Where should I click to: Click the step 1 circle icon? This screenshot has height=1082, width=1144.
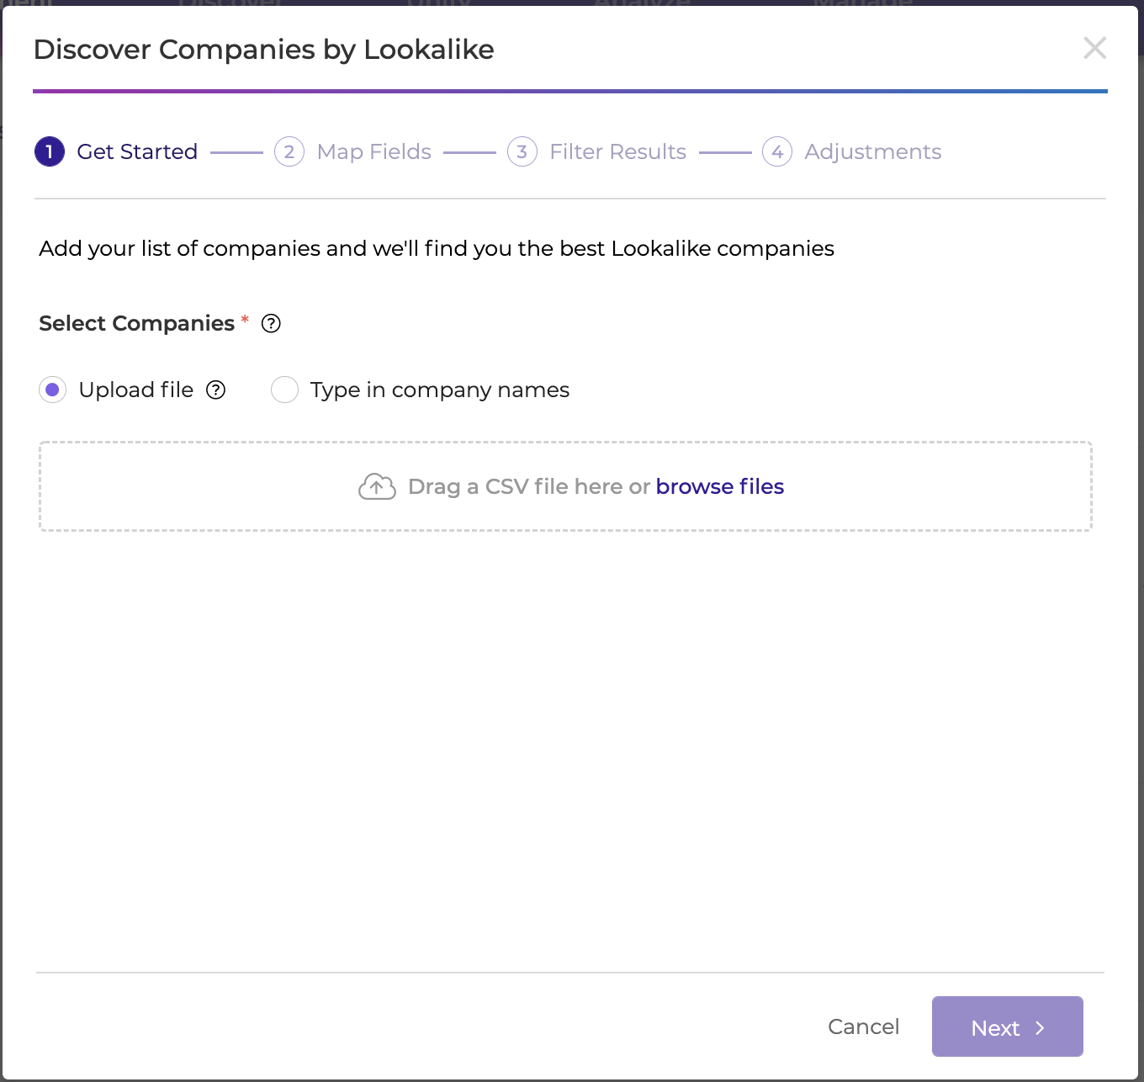50,151
